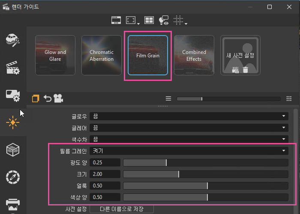The image size is (300, 214).
Task: Adjust the 얼룩 slider
Action: [206, 186]
